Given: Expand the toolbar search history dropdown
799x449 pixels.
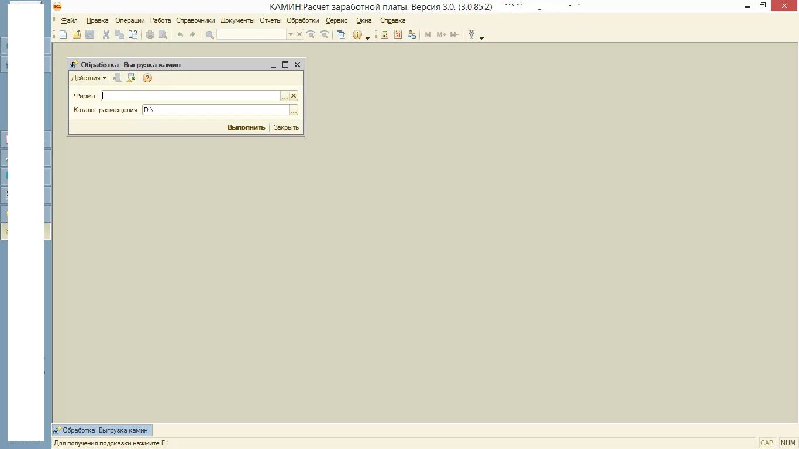Looking at the screenshot, I should (x=291, y=34).
